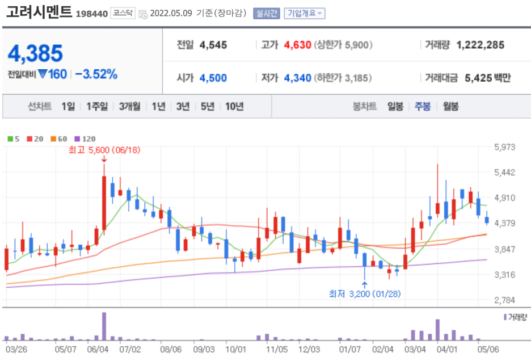Viewport: 531px width, 357px height.
Task: Click the blue down-triangle change icon
Action: click(43, 74)
